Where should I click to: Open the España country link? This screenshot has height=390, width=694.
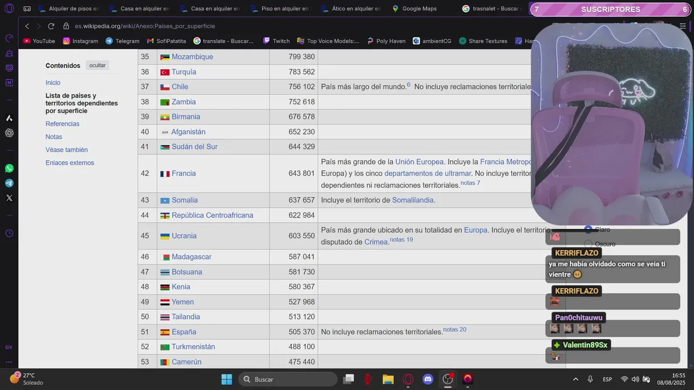(184, 332)
